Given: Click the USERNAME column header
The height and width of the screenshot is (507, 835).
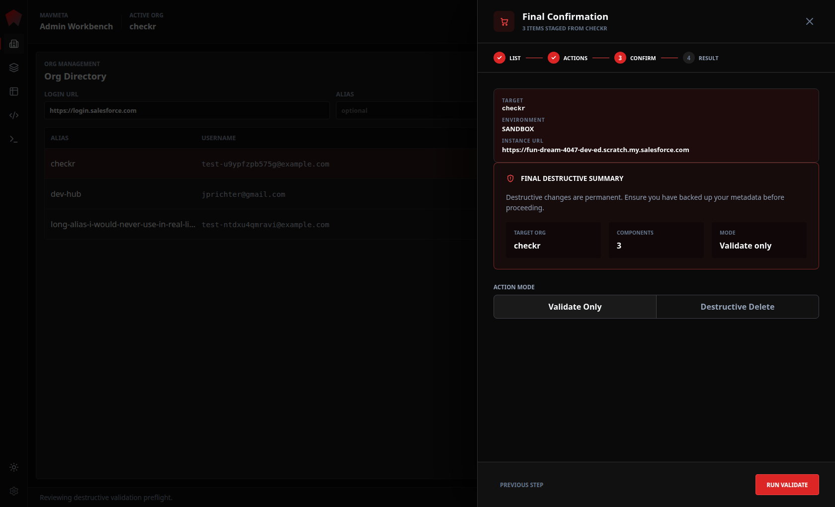Looking at the screenshot, I should point(219,138).
